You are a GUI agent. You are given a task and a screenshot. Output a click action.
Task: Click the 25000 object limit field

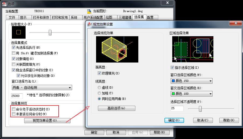(x=17, y=96)
